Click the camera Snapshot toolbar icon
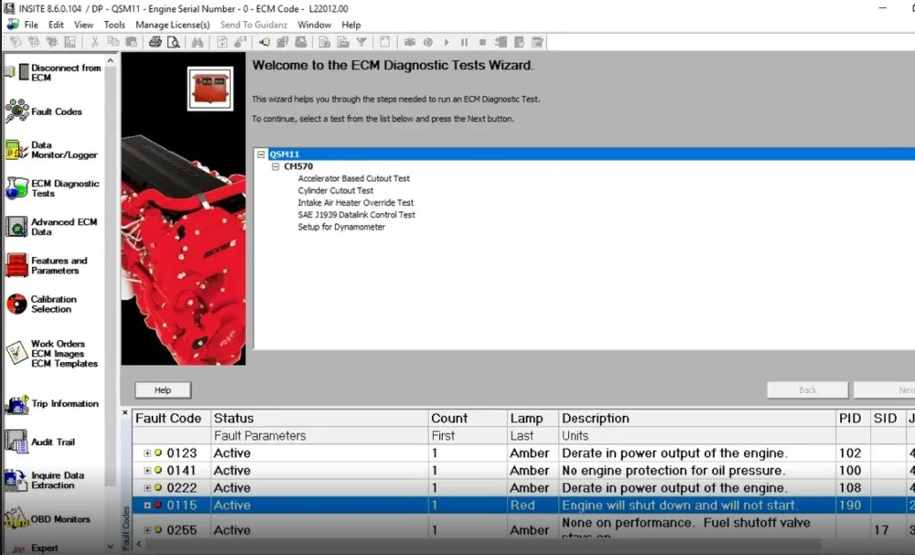915x555 pixels. tap(410, 42)
